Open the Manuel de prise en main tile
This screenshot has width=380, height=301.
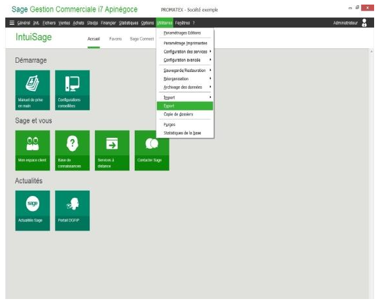33,90
